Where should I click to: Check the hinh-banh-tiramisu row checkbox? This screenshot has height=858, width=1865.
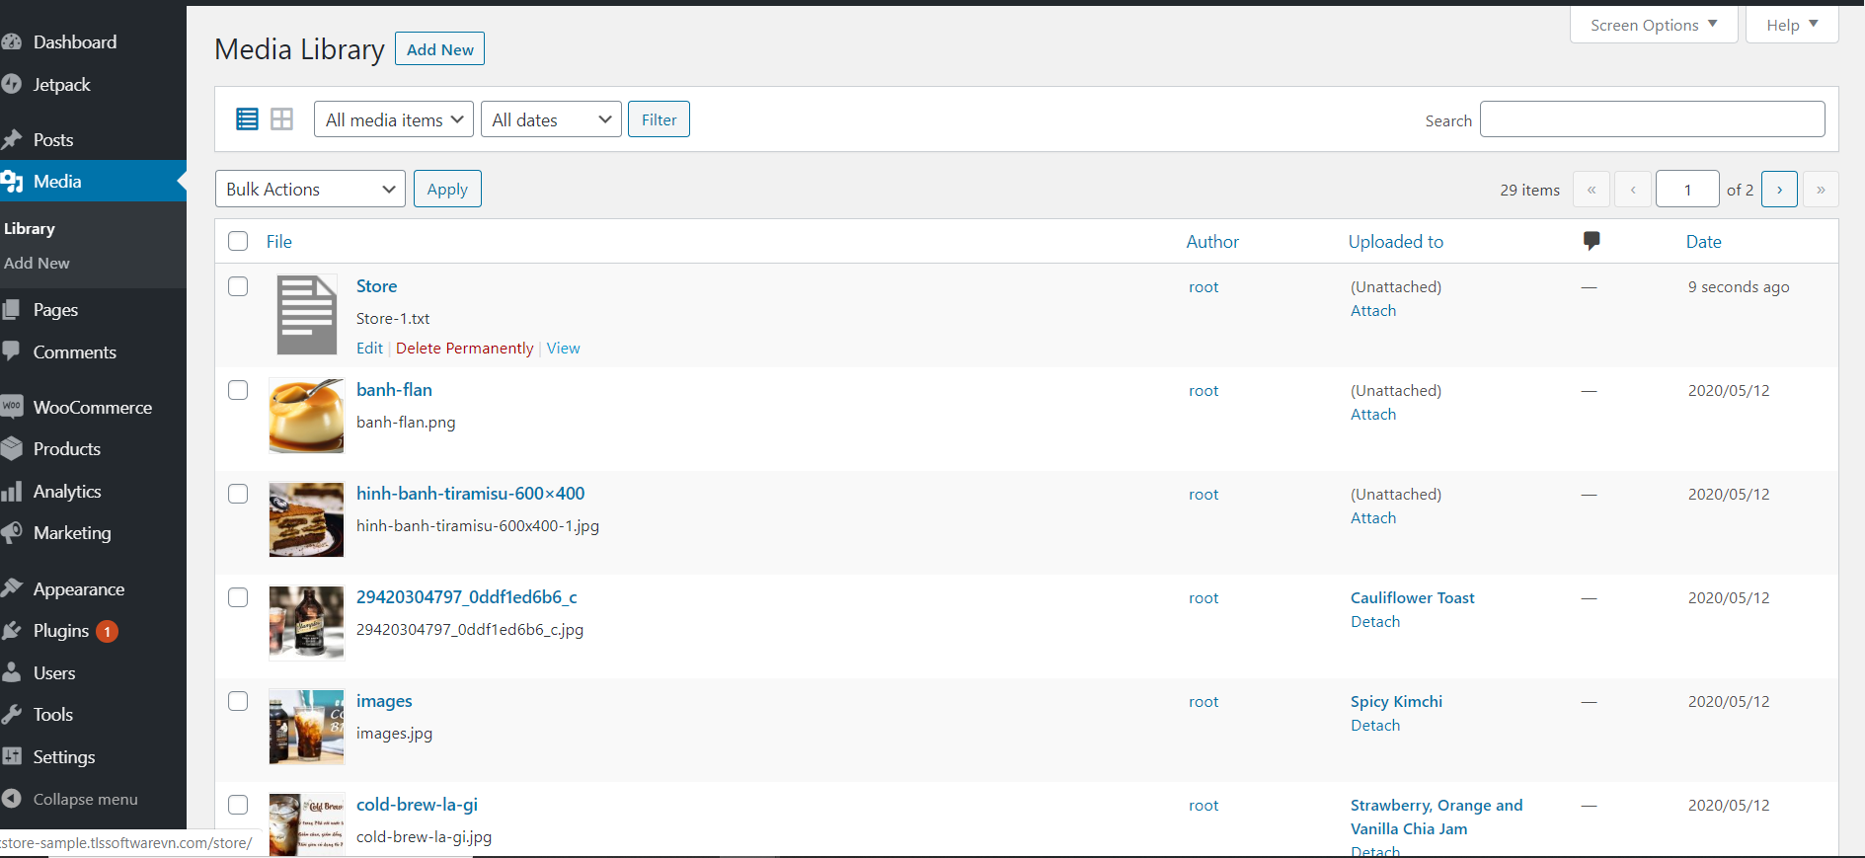(x=238, y=494)
